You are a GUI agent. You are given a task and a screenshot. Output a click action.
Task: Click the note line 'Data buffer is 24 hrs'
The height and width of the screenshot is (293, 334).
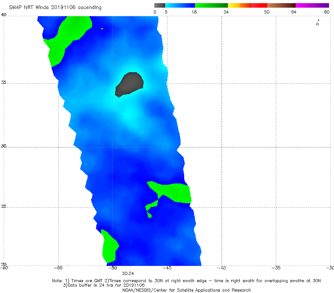pos(104,285)
